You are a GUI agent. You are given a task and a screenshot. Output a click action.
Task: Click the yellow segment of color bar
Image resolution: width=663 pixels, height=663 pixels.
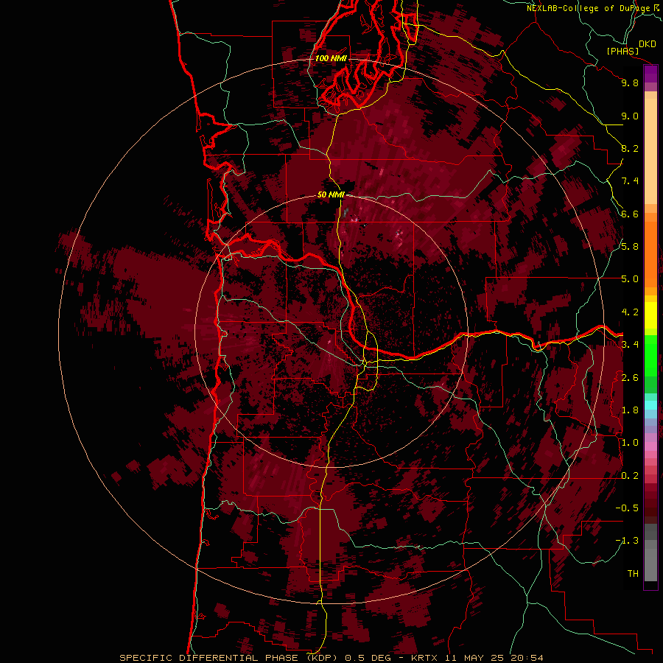tap(650, 315)
